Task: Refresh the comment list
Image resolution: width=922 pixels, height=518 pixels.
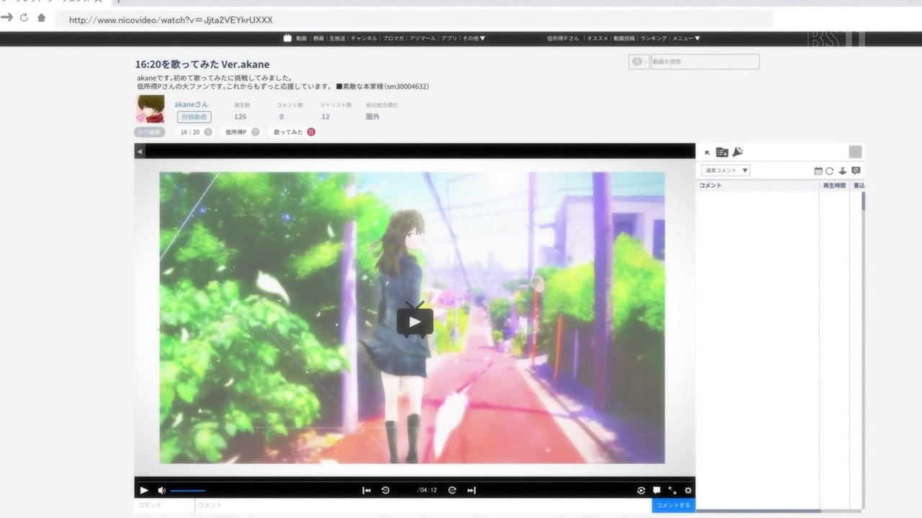Action: pos(830,171)
